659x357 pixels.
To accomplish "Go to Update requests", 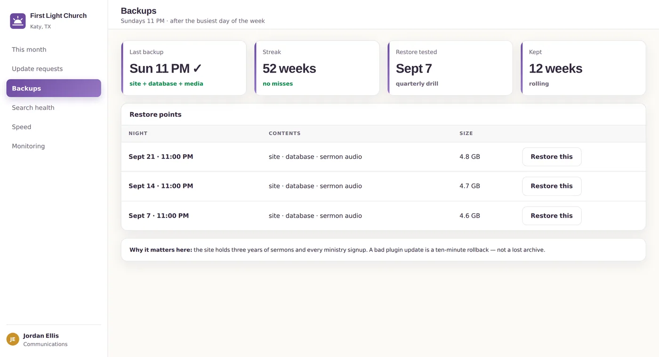I will pos(54,69).
